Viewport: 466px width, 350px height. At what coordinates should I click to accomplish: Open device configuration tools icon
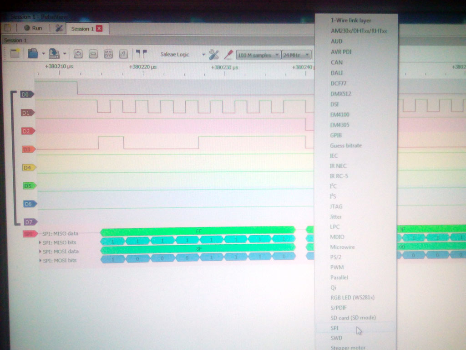click(214, 55)
